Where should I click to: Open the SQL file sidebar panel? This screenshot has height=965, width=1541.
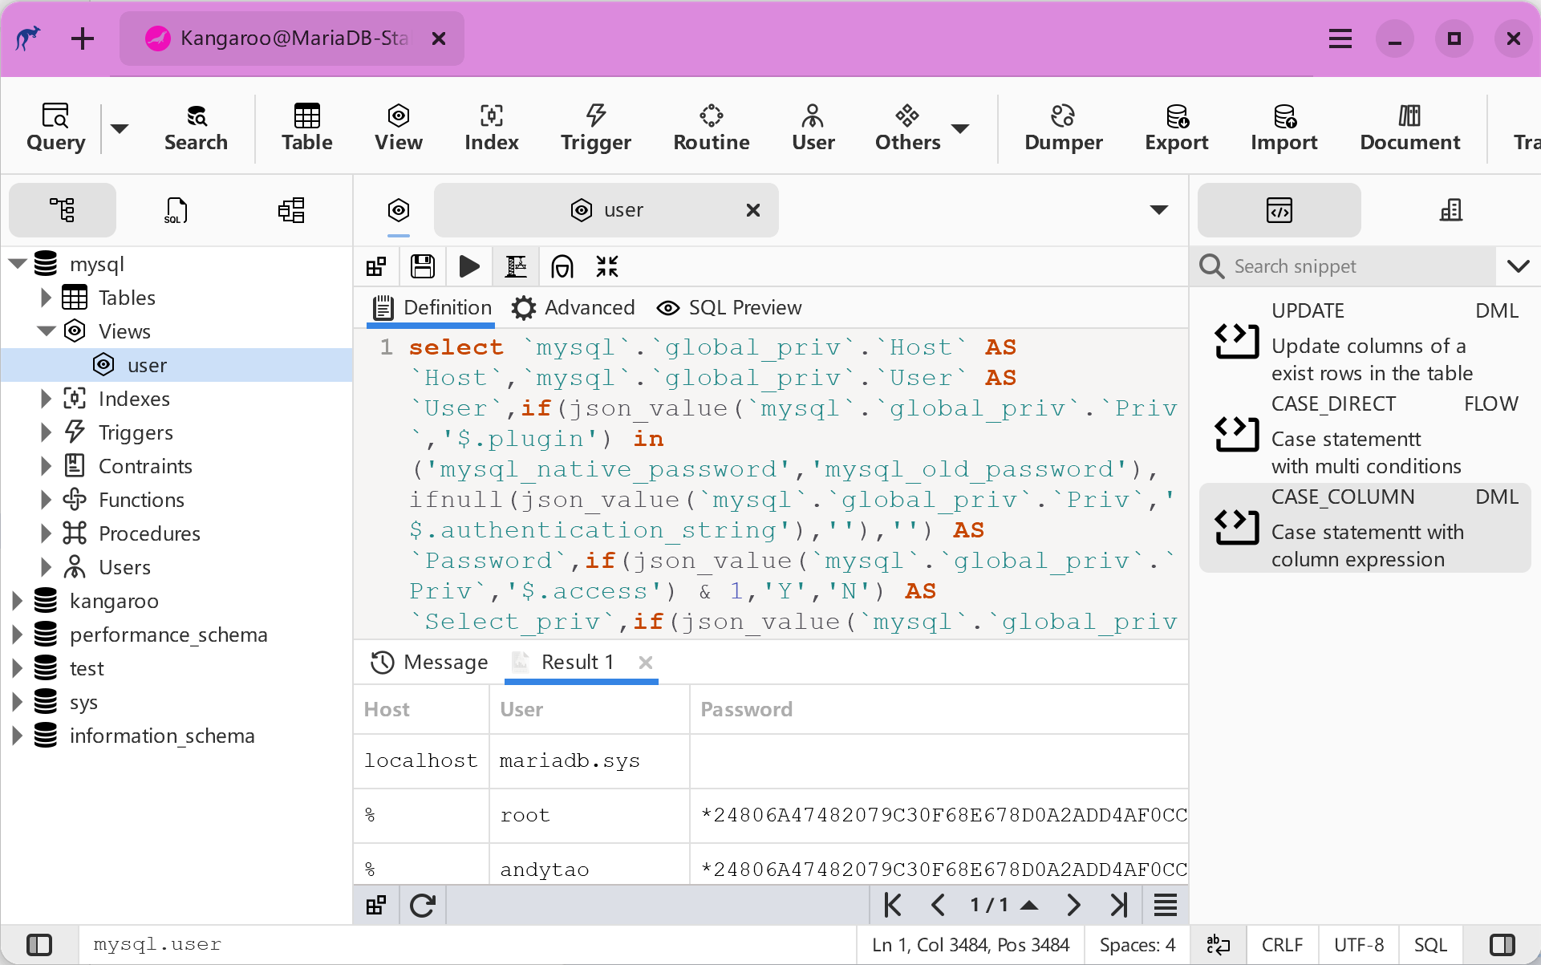coord(176,210)
